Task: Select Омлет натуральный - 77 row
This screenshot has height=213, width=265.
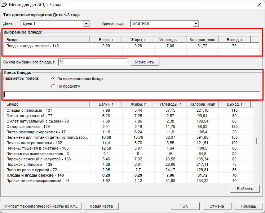Action: [x=30, y=116]
